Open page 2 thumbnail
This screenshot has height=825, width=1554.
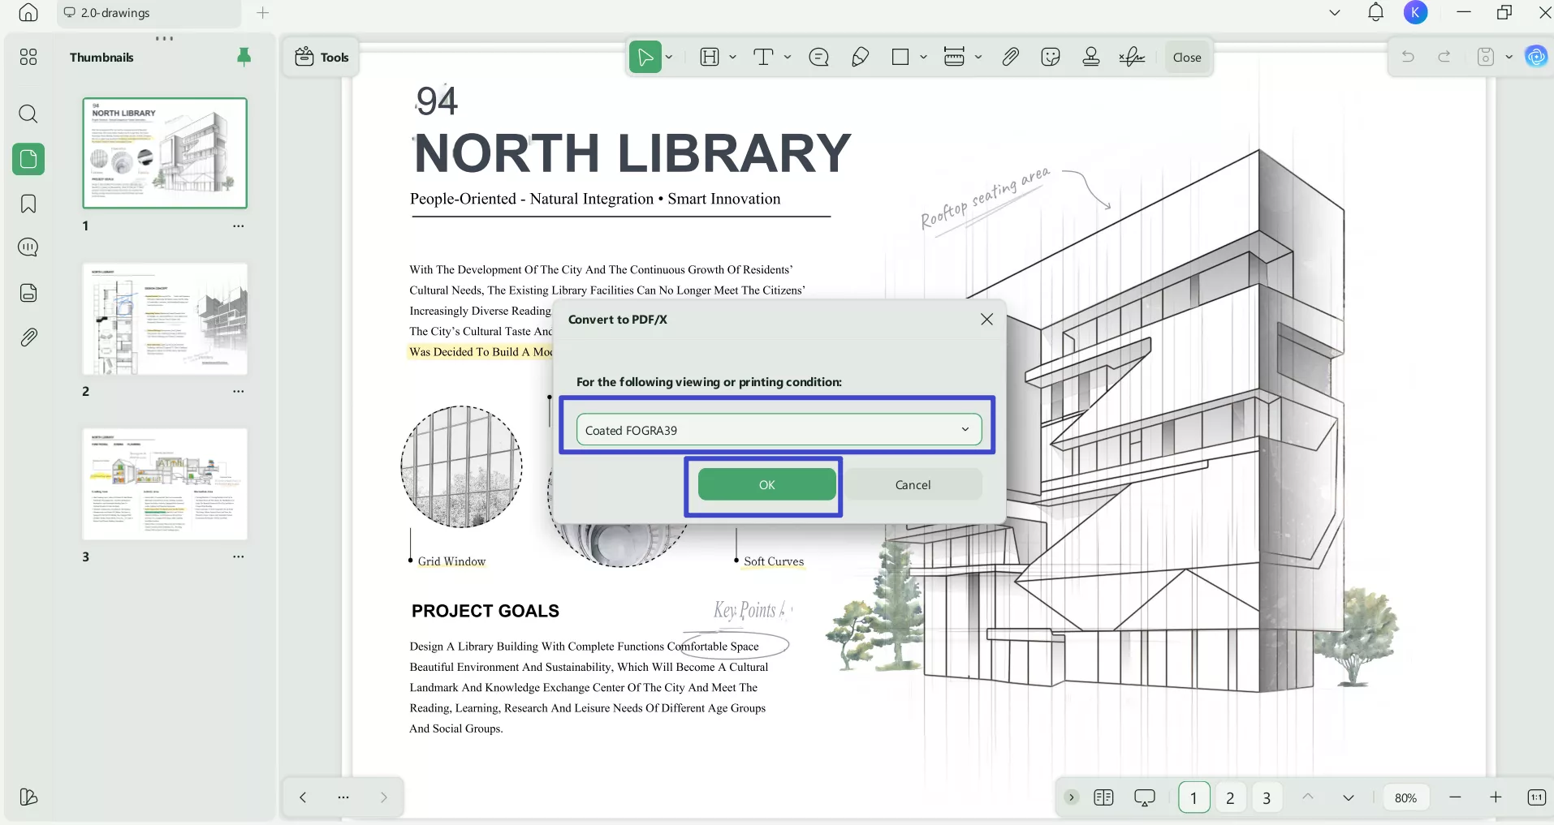click(165, 320)
